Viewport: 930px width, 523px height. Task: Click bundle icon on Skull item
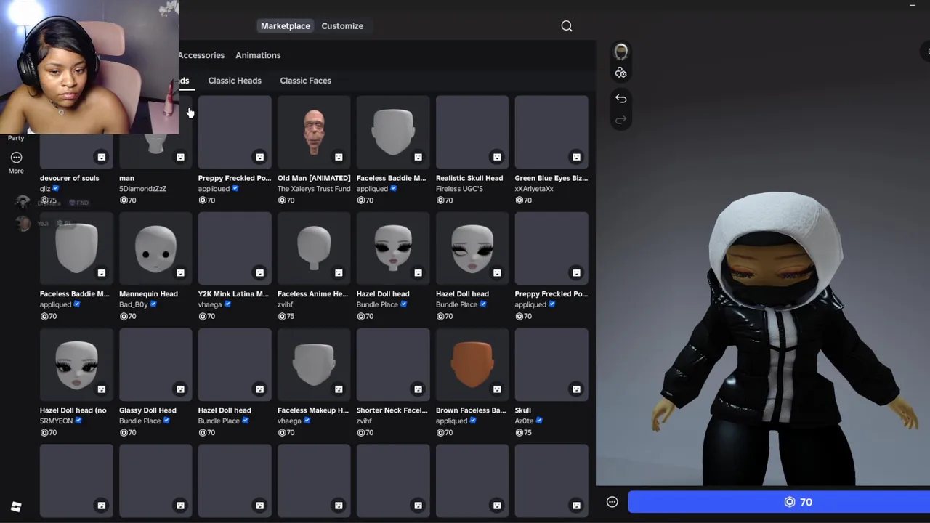(576, 389)
